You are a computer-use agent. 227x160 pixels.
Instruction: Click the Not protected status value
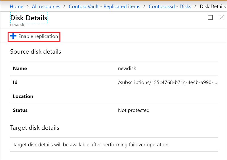pos(134,110)
